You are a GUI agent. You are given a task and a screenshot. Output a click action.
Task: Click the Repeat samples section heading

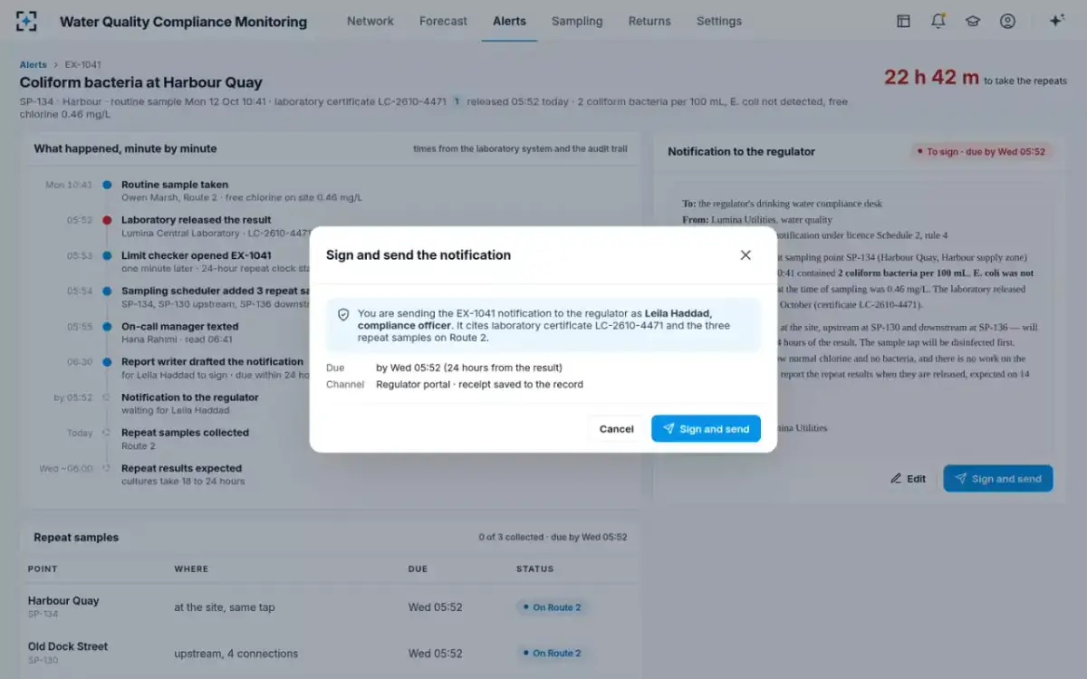[76, 537]
